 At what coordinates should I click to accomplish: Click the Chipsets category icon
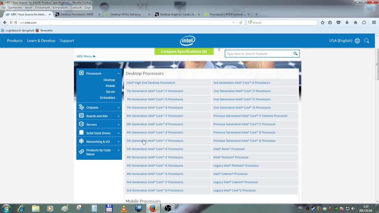[x=81, y=107]
